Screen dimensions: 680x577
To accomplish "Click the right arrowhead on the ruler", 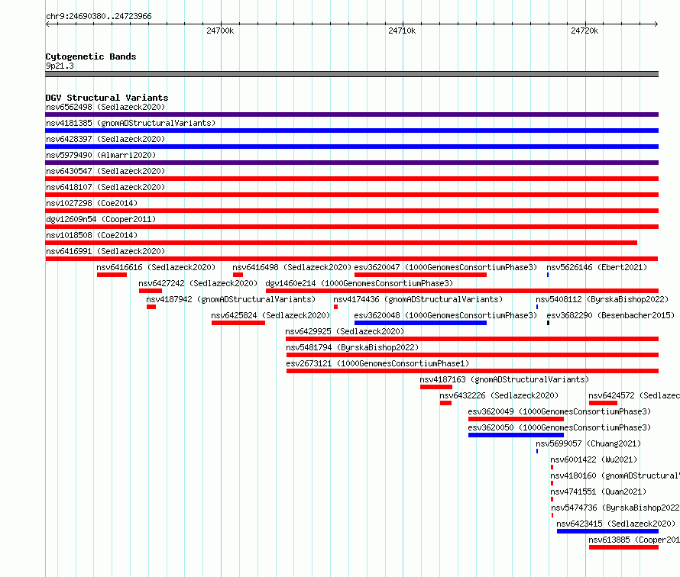I will [x=656, y=24].
